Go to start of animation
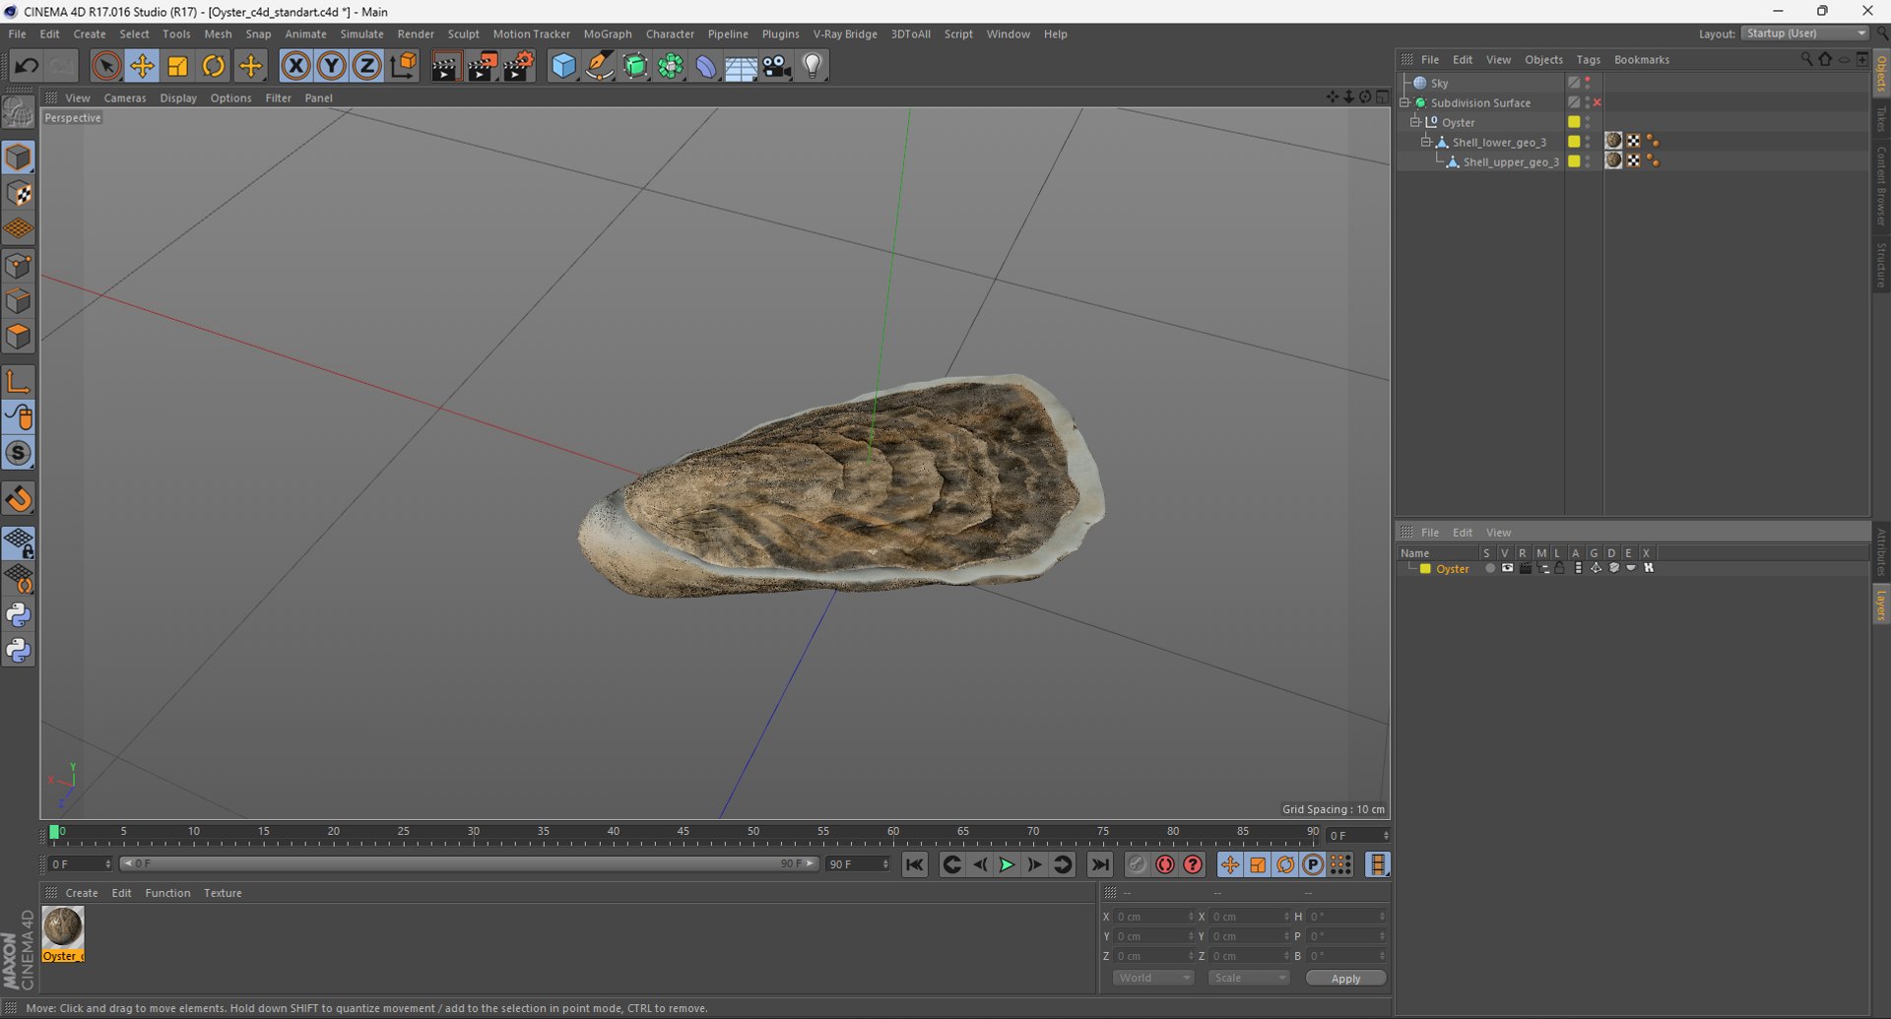1891x1019 pixels. 914,864
